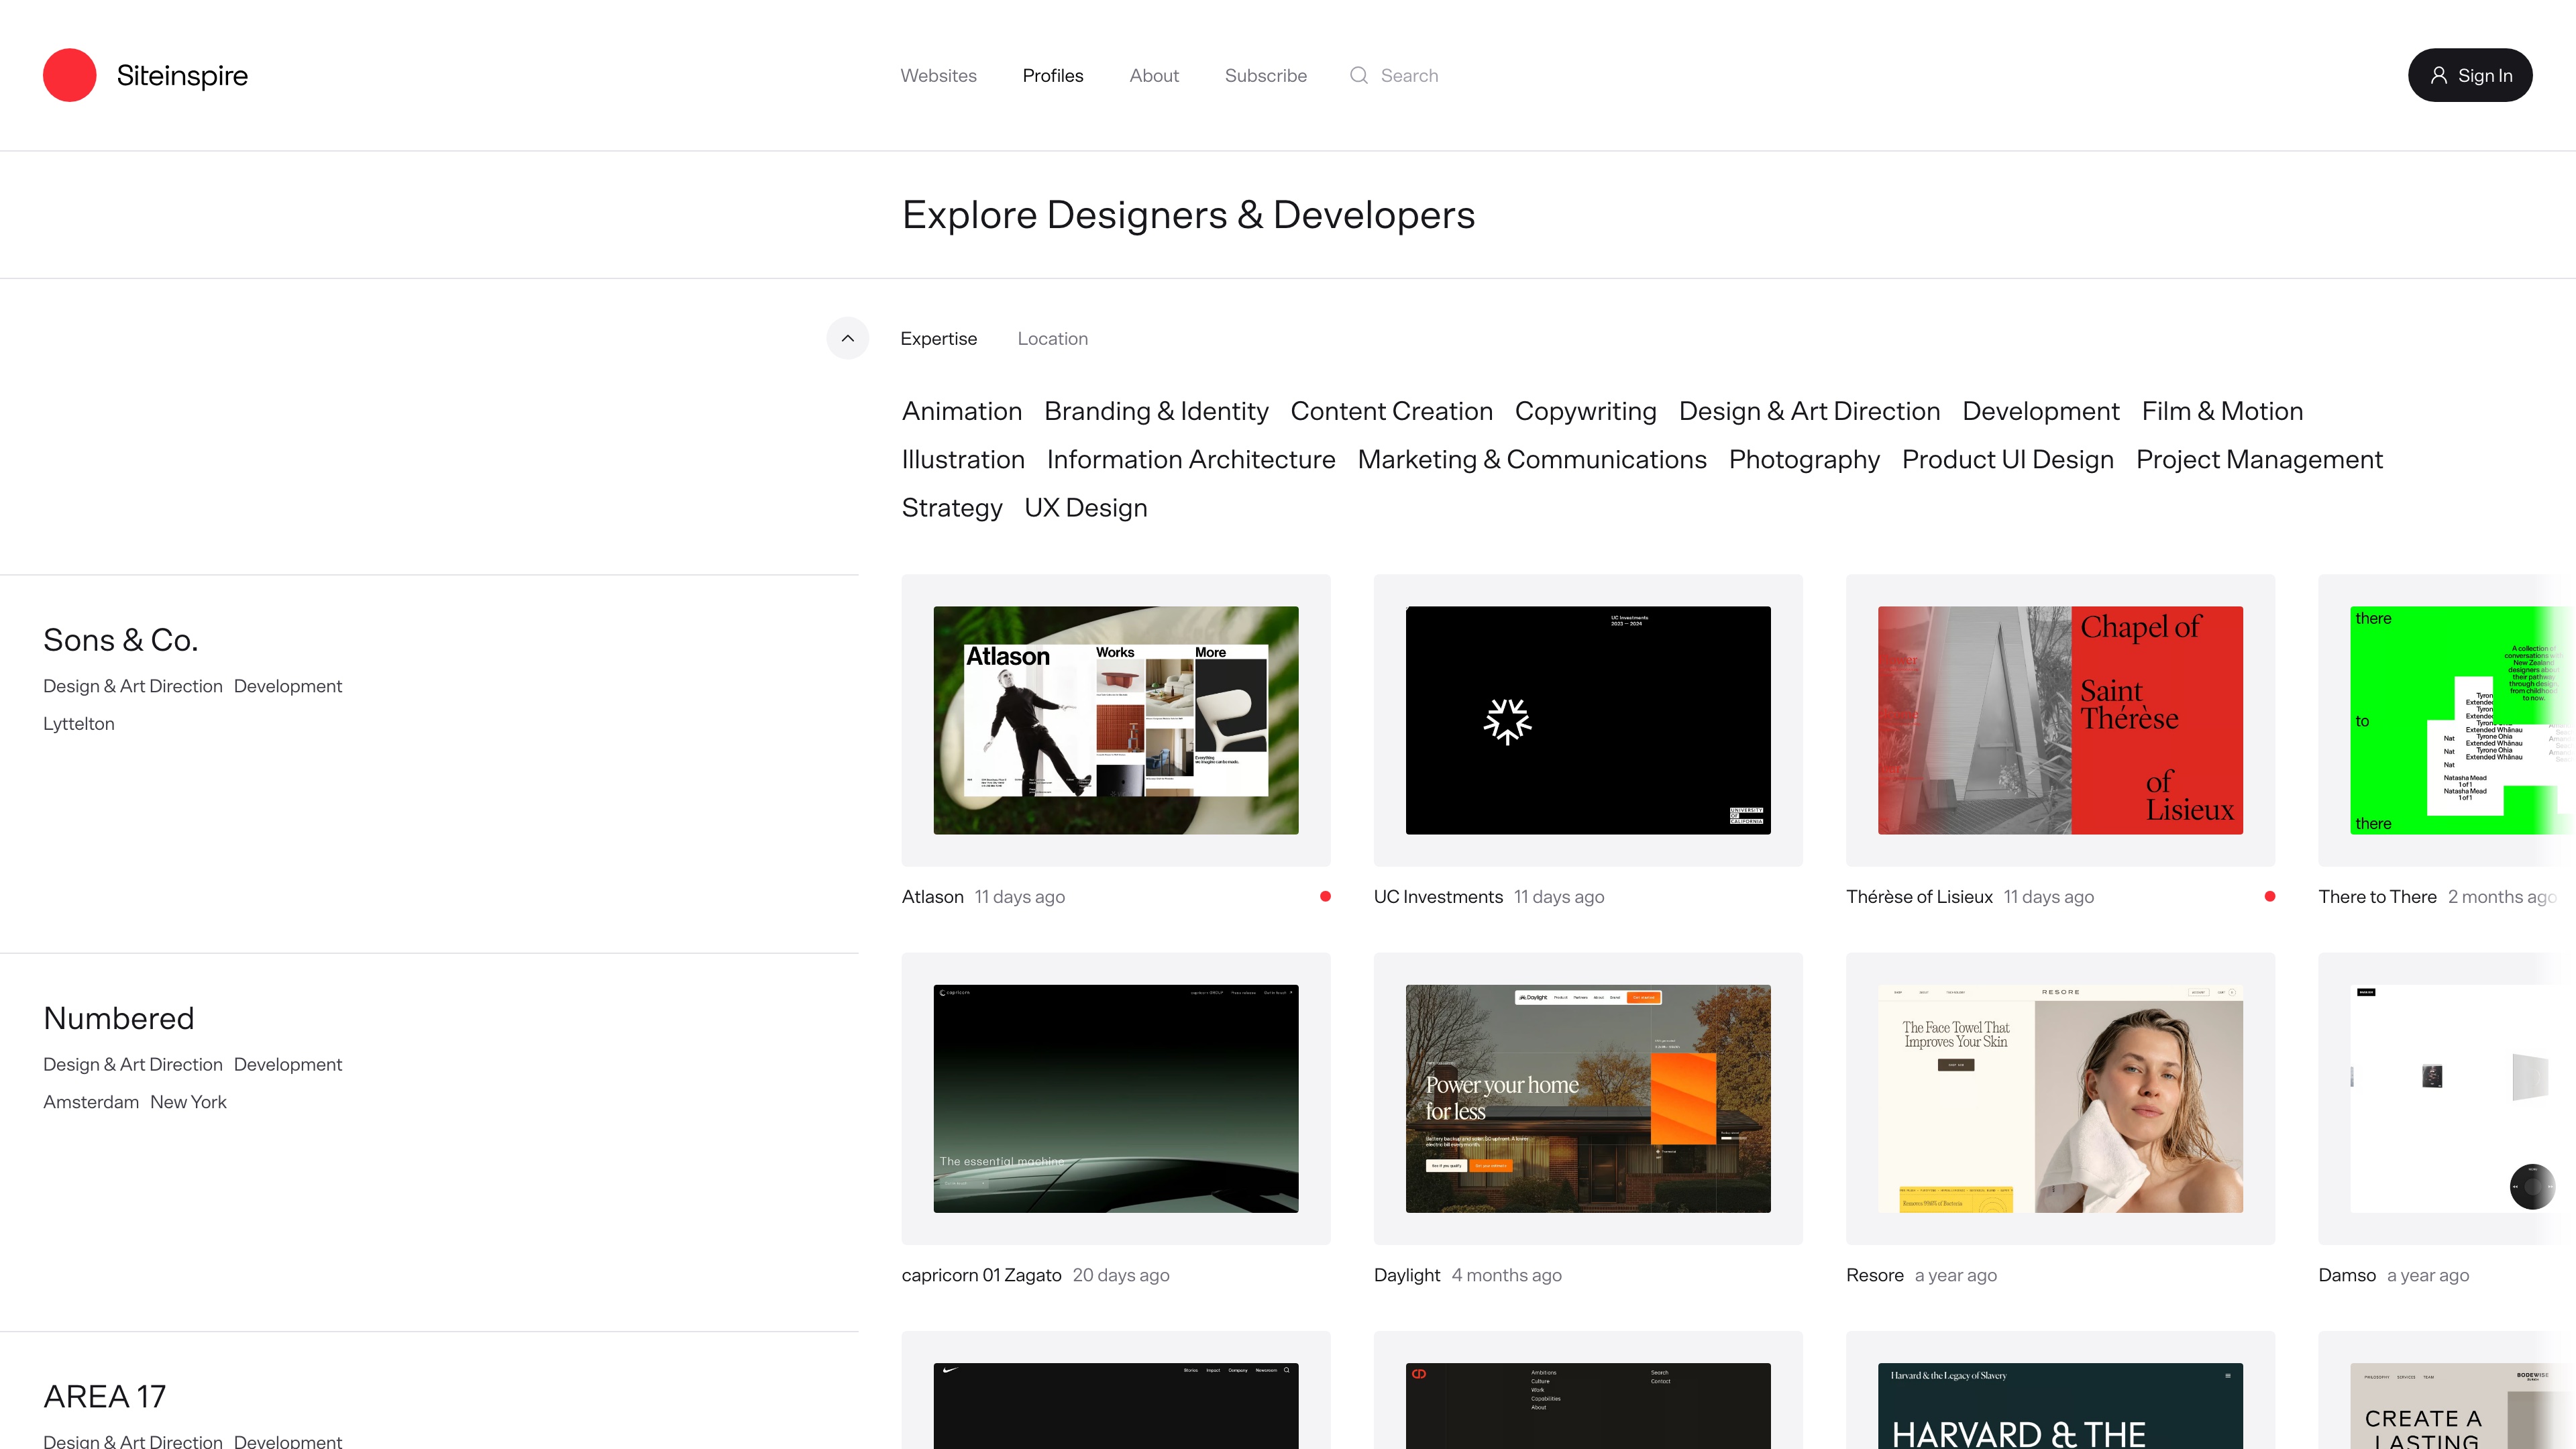The height and width of the screenshot is (1449, 2576).
Task: Select the Development expertise filter
Action: click(2040, 411)
